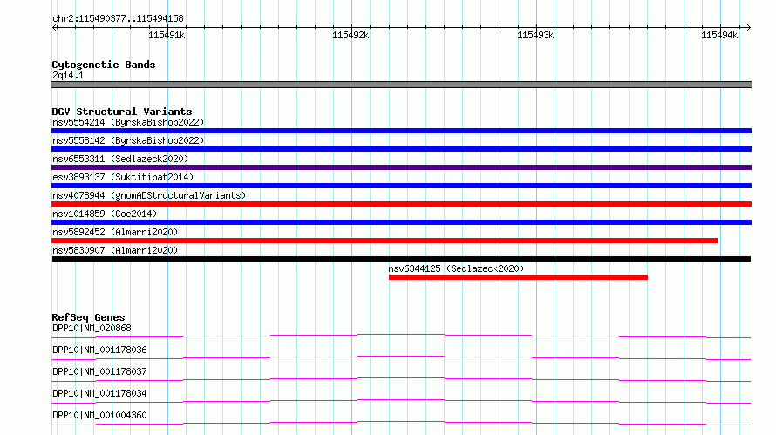This screenshot has width=776, height=435.
Task: Select the blue bar for nsv1014859
Action: pyautogui.click(x=401, y=222)
